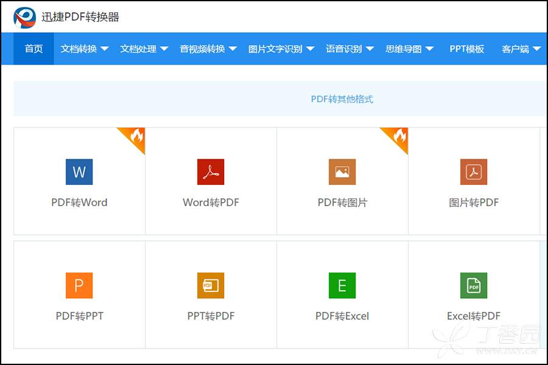This screenshot has width=548, height=365.
Task: Click the PDF转其他格式 section header
Action: tap(342, 99)
